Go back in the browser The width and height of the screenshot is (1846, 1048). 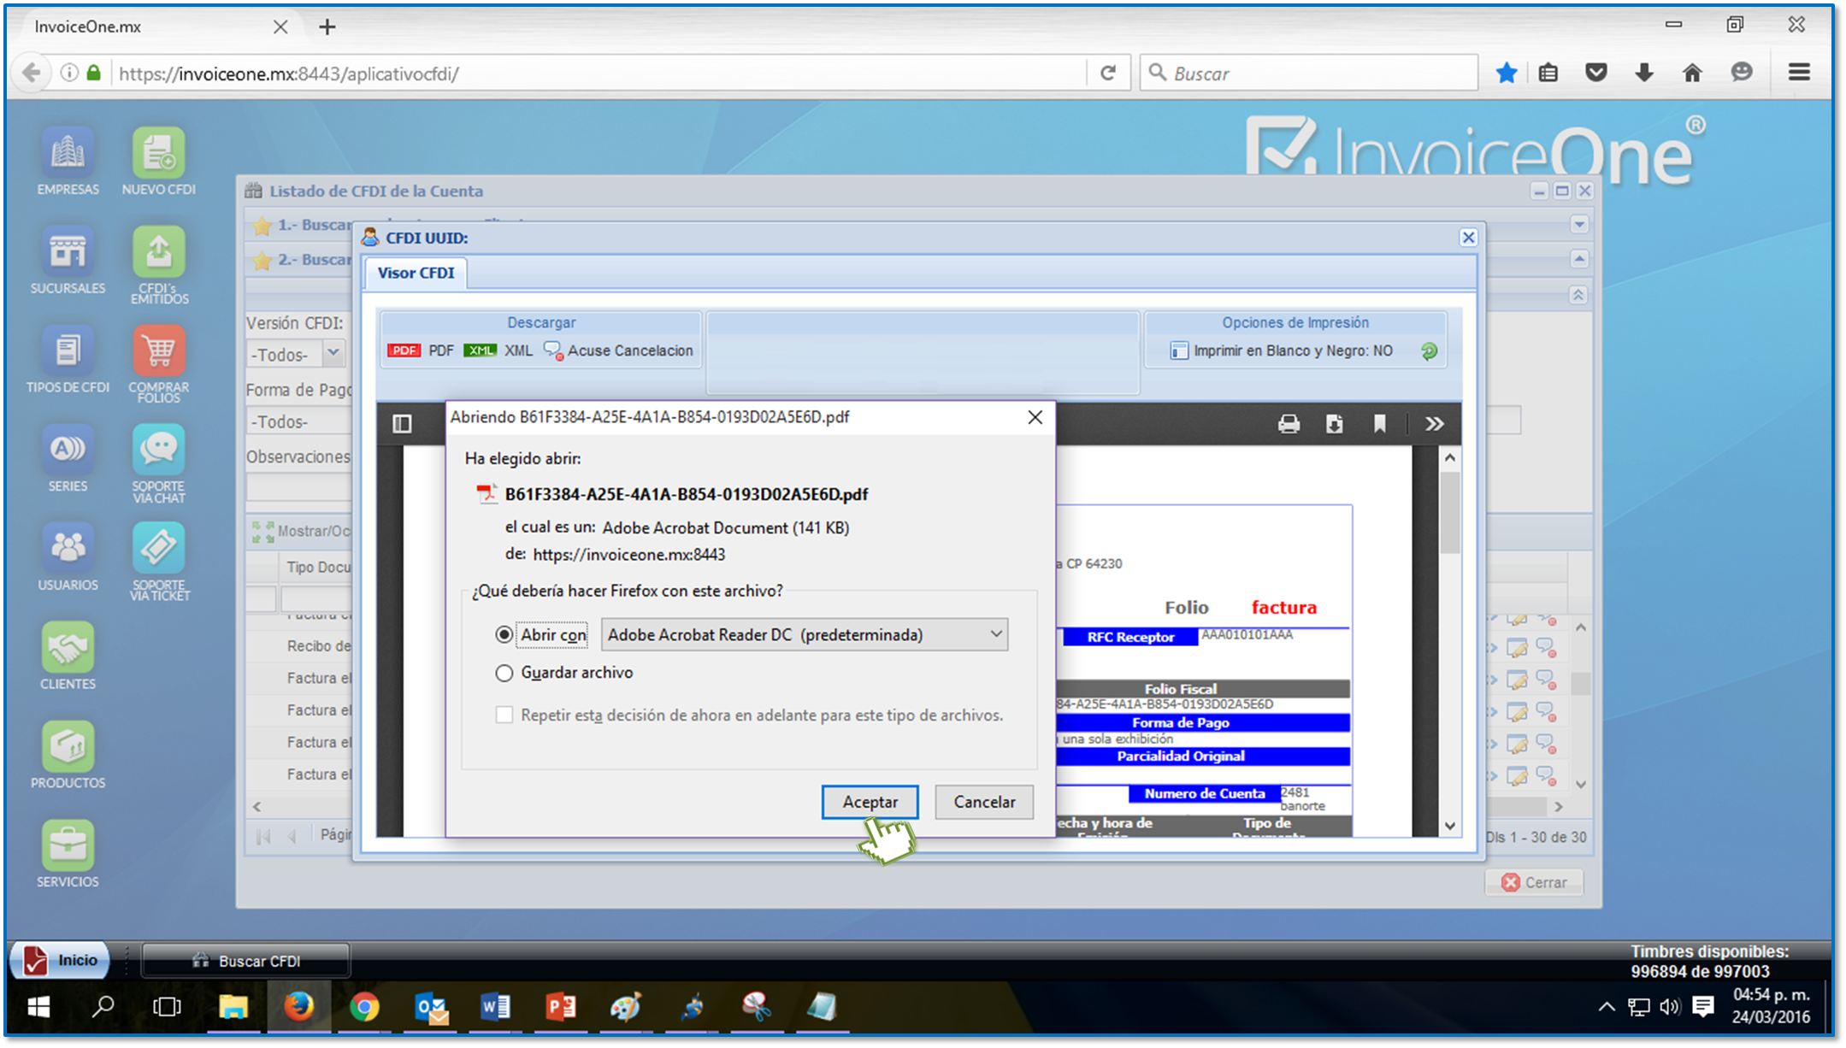point(31,73)
